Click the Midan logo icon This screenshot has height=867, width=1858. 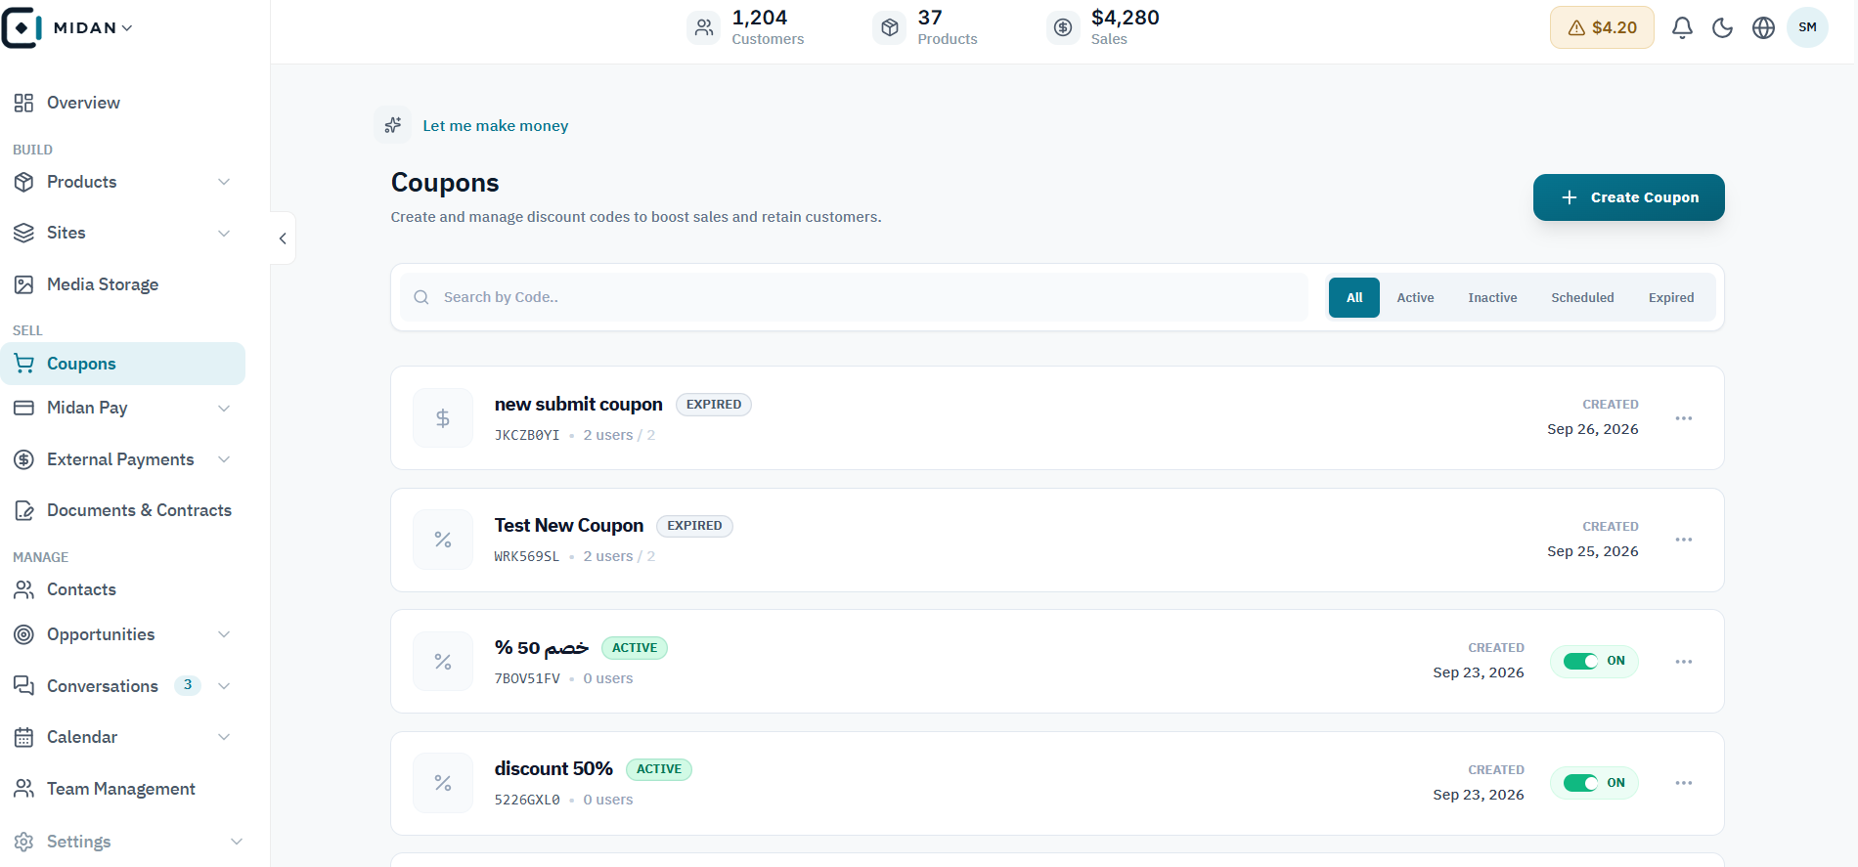pyautogui.click(x=21, y=27)
